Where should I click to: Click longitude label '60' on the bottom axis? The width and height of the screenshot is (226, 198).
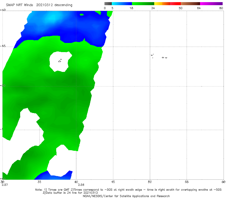pyautogui.click(x=224, y=182)
